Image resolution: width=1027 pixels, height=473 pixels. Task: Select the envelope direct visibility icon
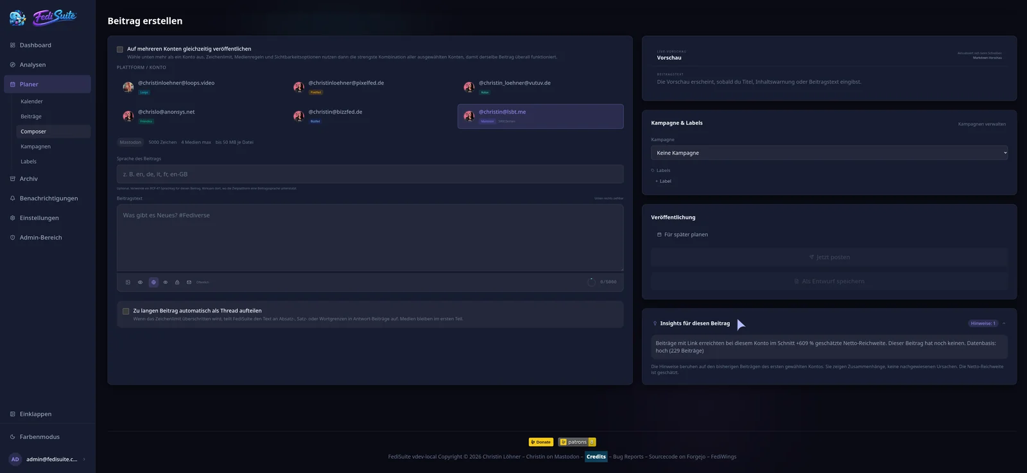pyautogui.click(x=189, y=282)
